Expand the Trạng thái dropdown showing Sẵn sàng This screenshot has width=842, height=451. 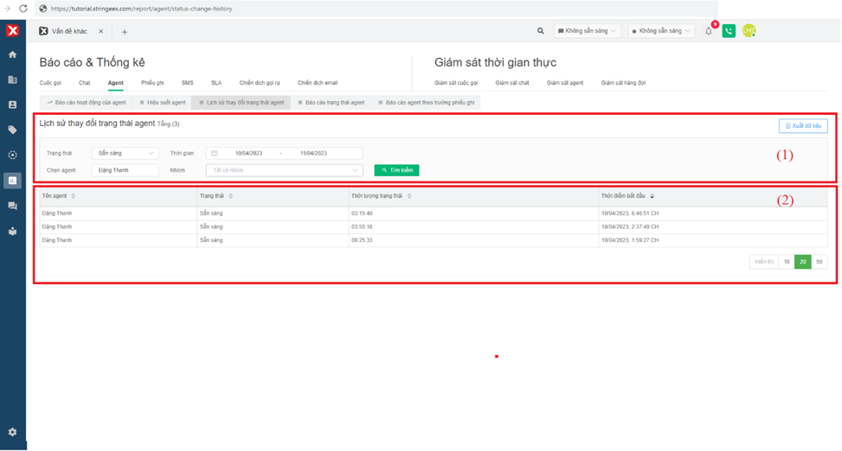[x=125, y=153]
